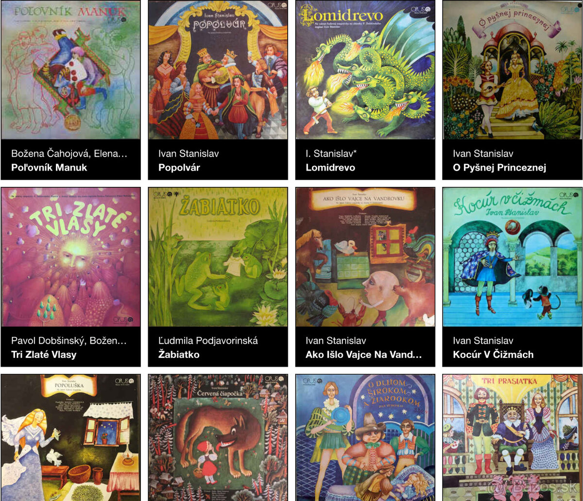Click the Poľovník Manuk title link
This screenshot has height=501, width=583.
pyautogui.click(x=49, y=167)
